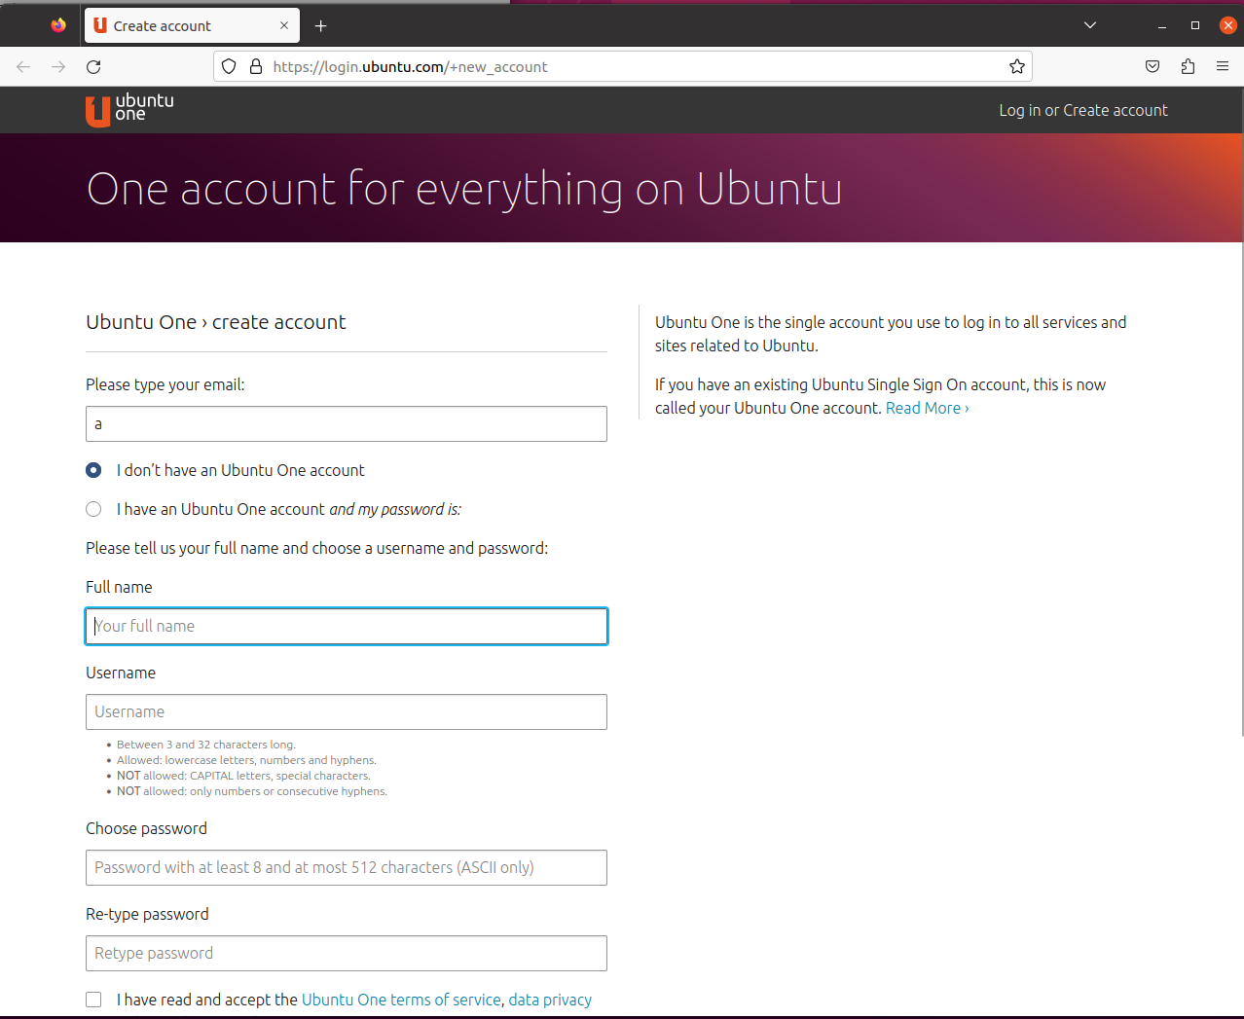Viewport: 1244px width, 1019px height.
Task: Click the site security padlock icon
Action: point(256,66)
